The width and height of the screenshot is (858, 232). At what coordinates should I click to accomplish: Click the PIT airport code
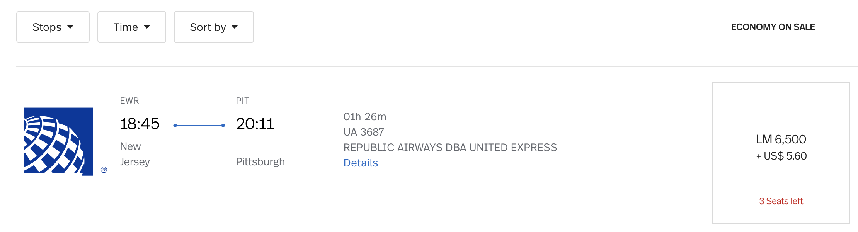[243, 101]
